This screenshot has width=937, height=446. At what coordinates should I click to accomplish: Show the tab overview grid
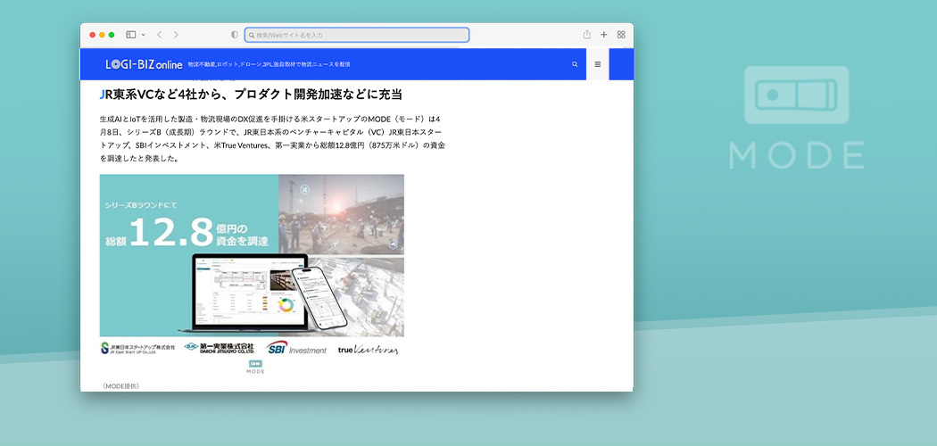tap(621, 35)
